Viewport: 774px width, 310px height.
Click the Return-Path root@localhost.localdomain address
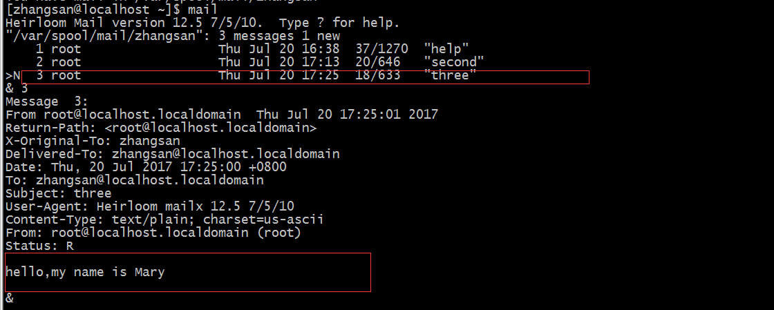pos(211,128)
